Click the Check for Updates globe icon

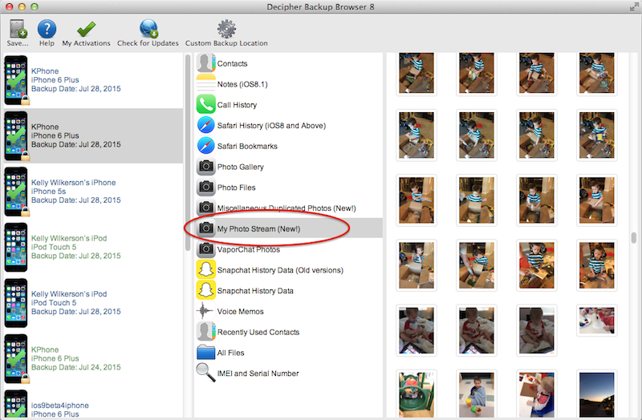click(x=148, y=29)
